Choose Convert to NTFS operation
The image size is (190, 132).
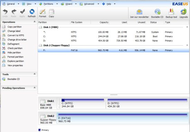point(16,35)
